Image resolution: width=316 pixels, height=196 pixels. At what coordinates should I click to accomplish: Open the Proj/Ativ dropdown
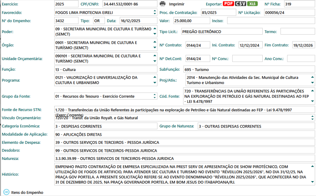point(312,80)
